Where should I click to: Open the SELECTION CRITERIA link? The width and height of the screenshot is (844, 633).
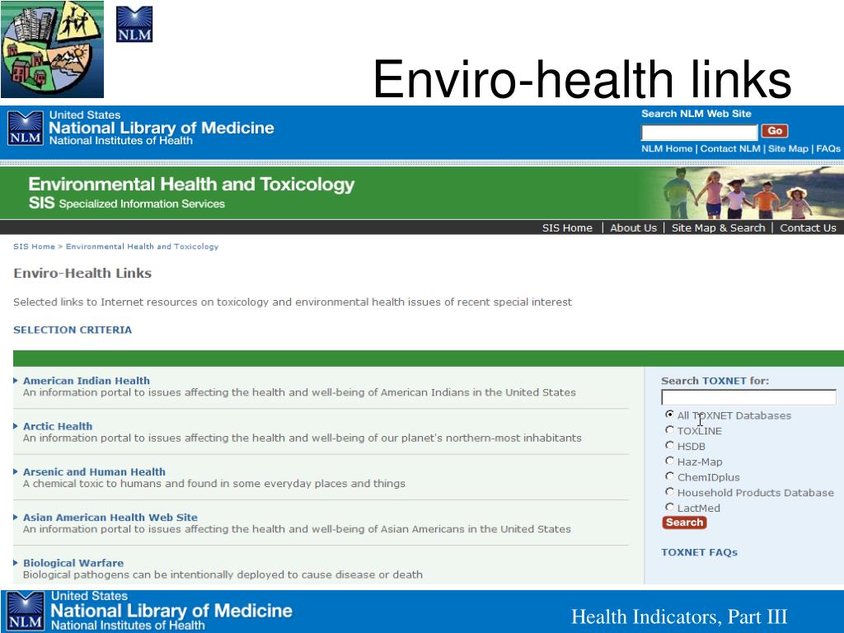[73, 330]
